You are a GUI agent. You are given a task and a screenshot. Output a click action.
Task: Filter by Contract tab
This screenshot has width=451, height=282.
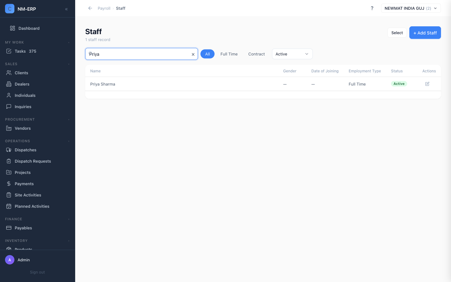257,54
